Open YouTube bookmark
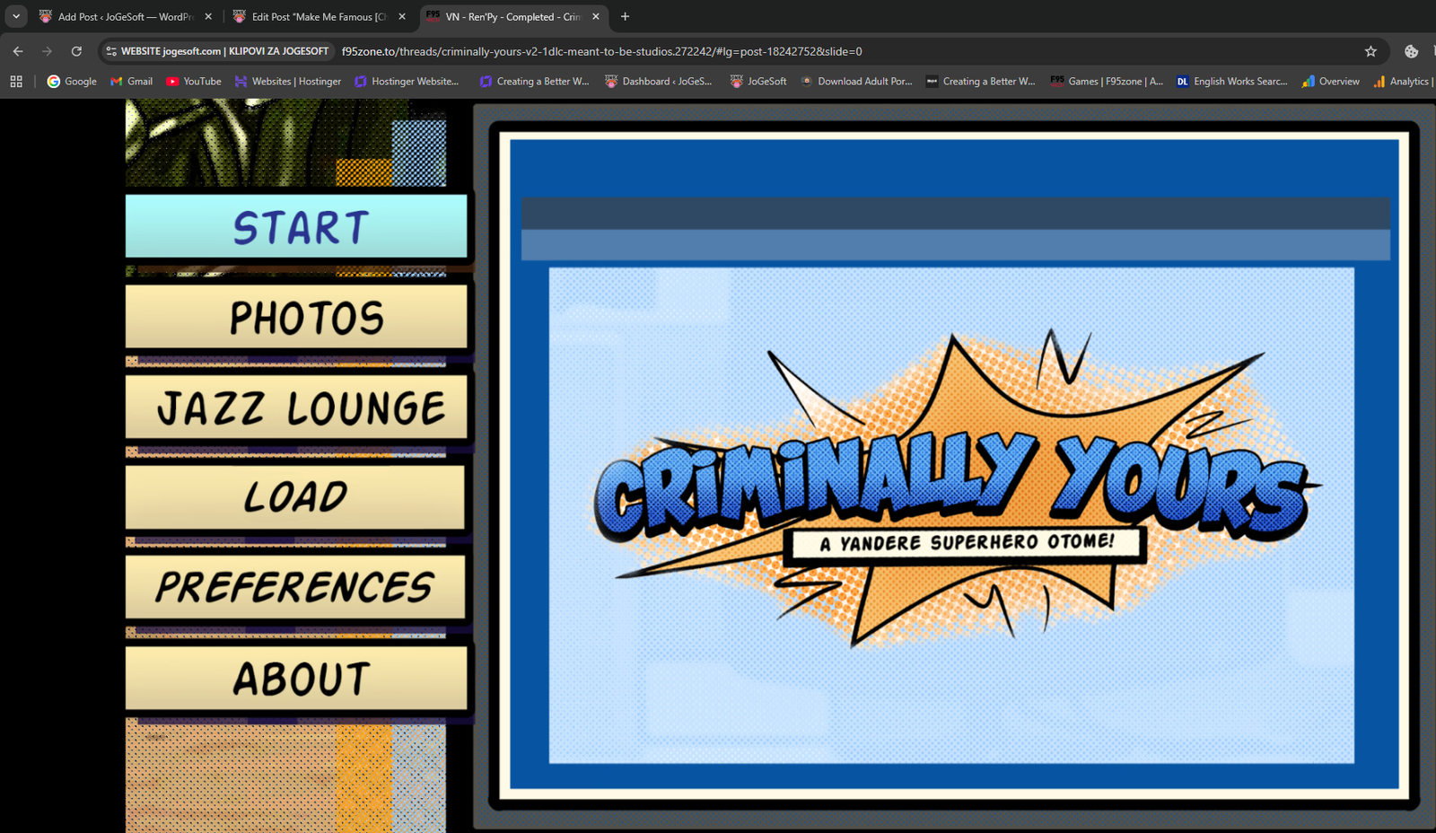Screen dimensions: 1436x833 point(193,81)
